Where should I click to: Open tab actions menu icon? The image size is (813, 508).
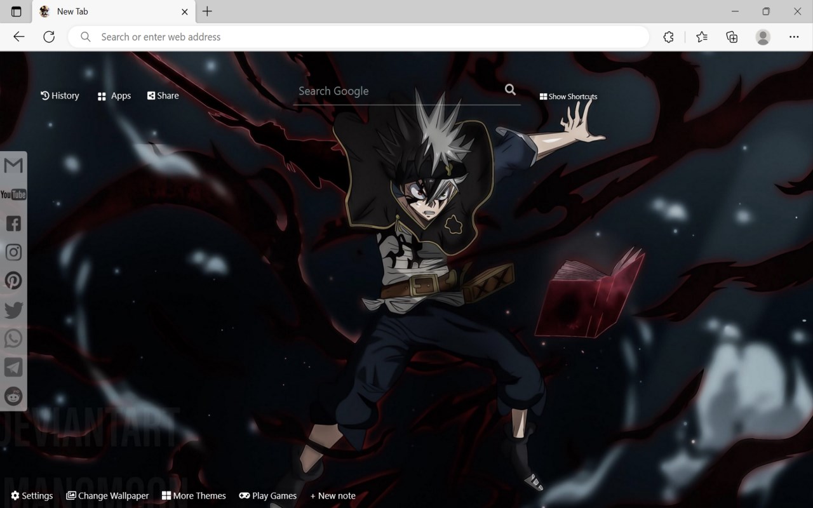point(17,11)
